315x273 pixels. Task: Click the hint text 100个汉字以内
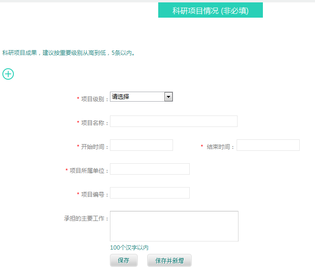pos(129,248)
